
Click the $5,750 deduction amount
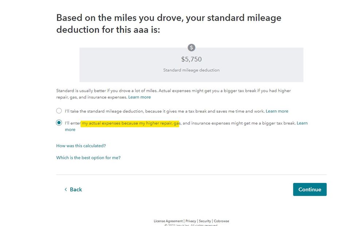point(191,59)
